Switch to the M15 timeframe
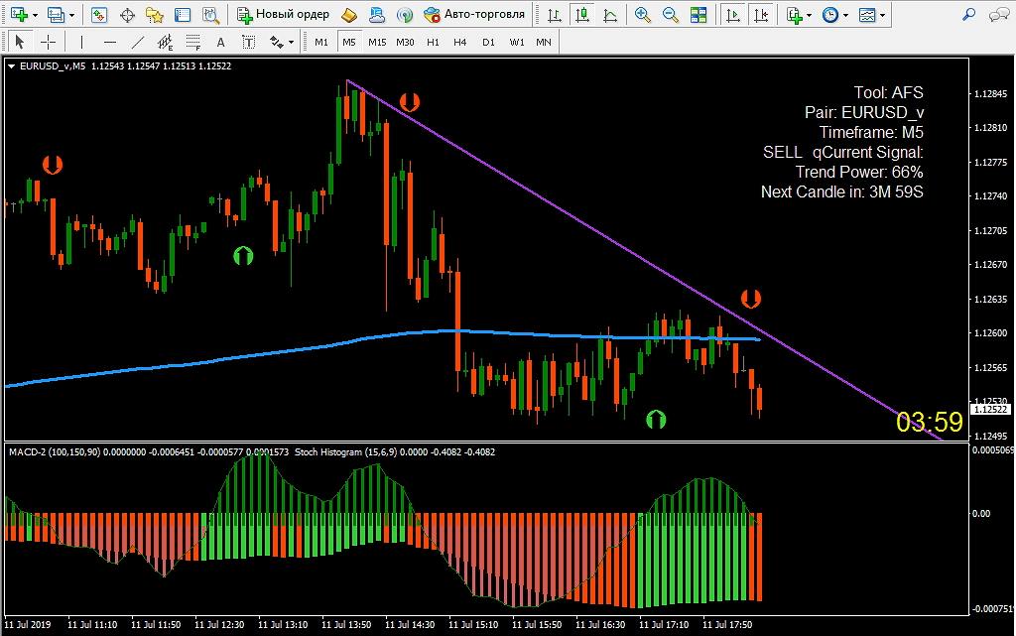This screenshot has width=1016, height=636. click(x=377, y=42)
